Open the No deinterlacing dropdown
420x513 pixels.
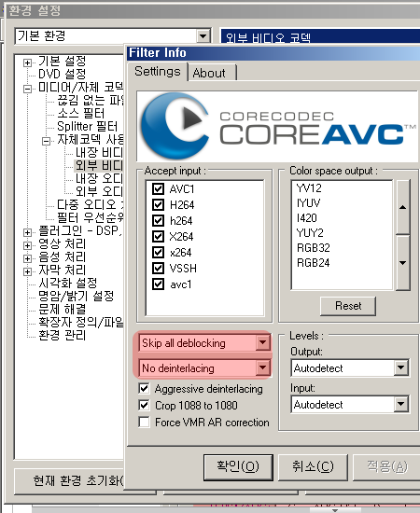coord(263,367)
